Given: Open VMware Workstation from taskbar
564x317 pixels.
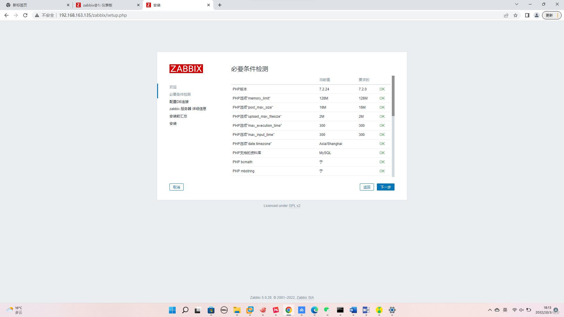Looking at the screenshot, I should tap(250, 310).
